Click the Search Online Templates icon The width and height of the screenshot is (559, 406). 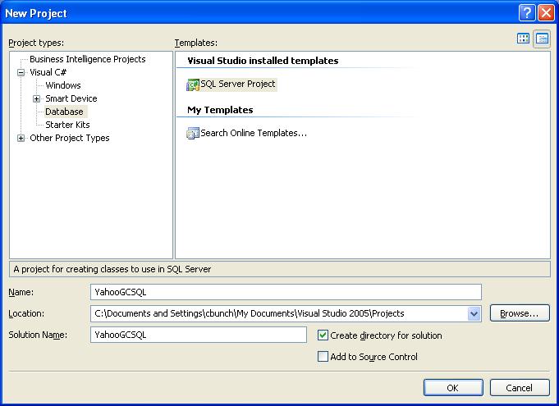click(194, 133)
